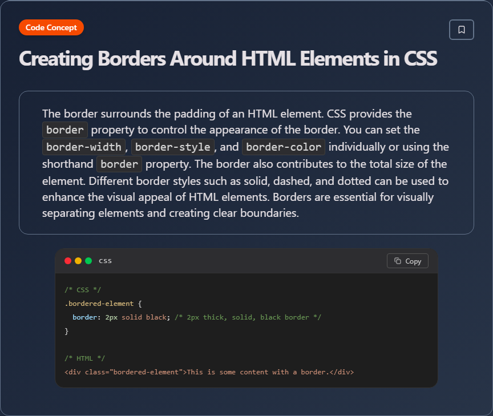Select the border-color code chip
The height and width of the screenshot is (416, 493).
284,147
